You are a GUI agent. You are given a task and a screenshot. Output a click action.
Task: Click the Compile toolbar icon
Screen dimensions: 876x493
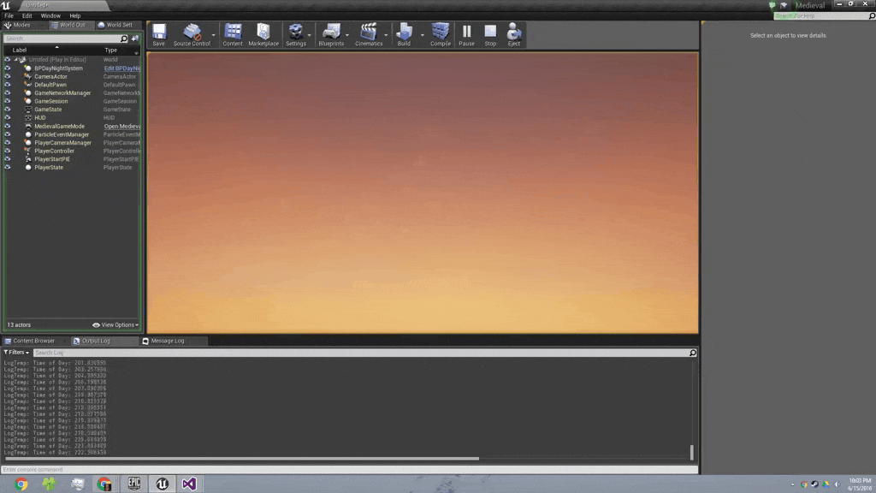click(440, 34)
